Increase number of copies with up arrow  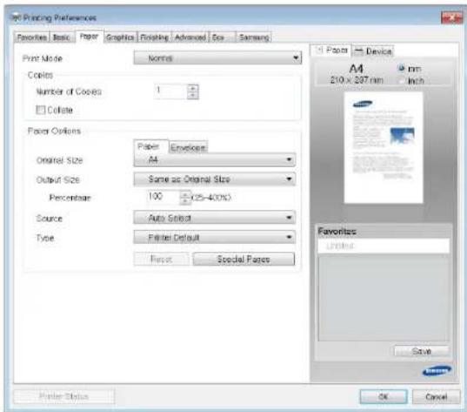pyautogui.click(x=193, y=88)
